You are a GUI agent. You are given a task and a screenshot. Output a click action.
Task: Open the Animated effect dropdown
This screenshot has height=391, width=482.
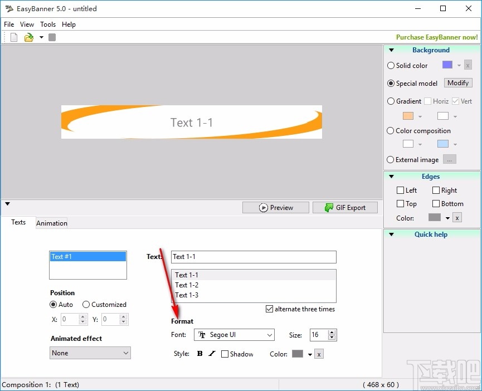[x=90, y=353]
